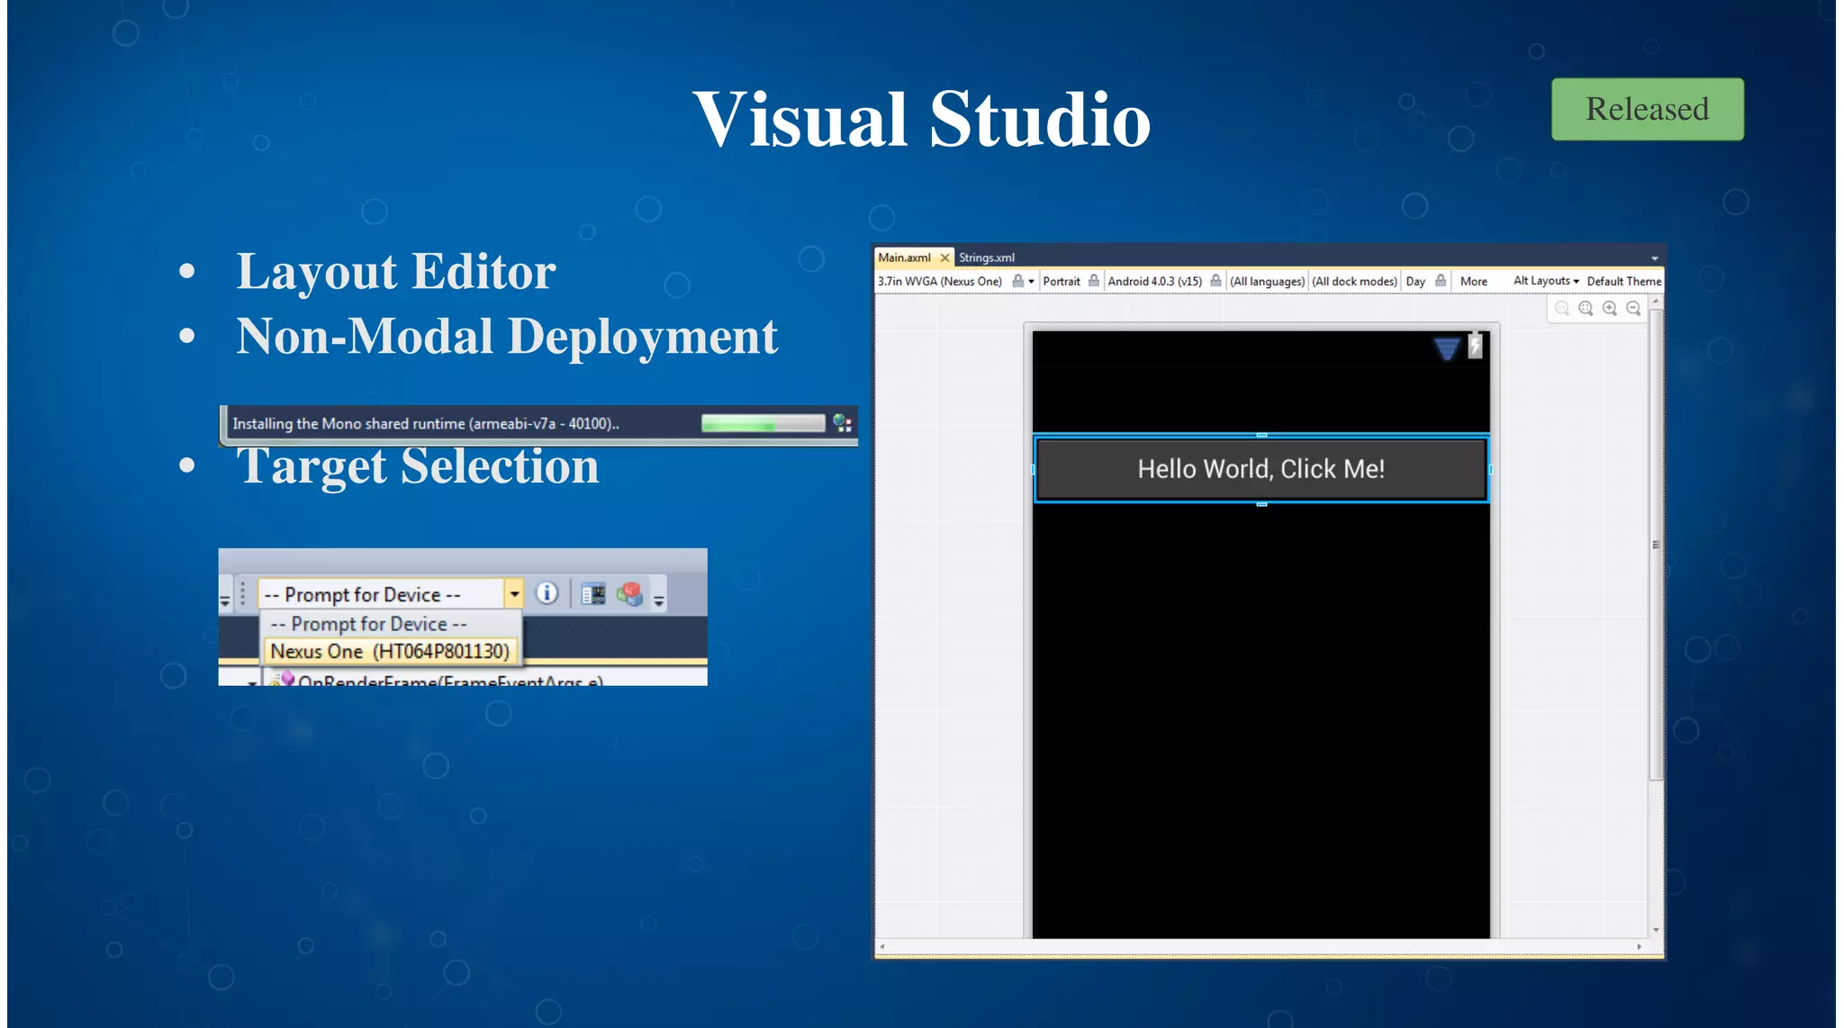Choose Prompt for Device list entry

click(369, 624)
